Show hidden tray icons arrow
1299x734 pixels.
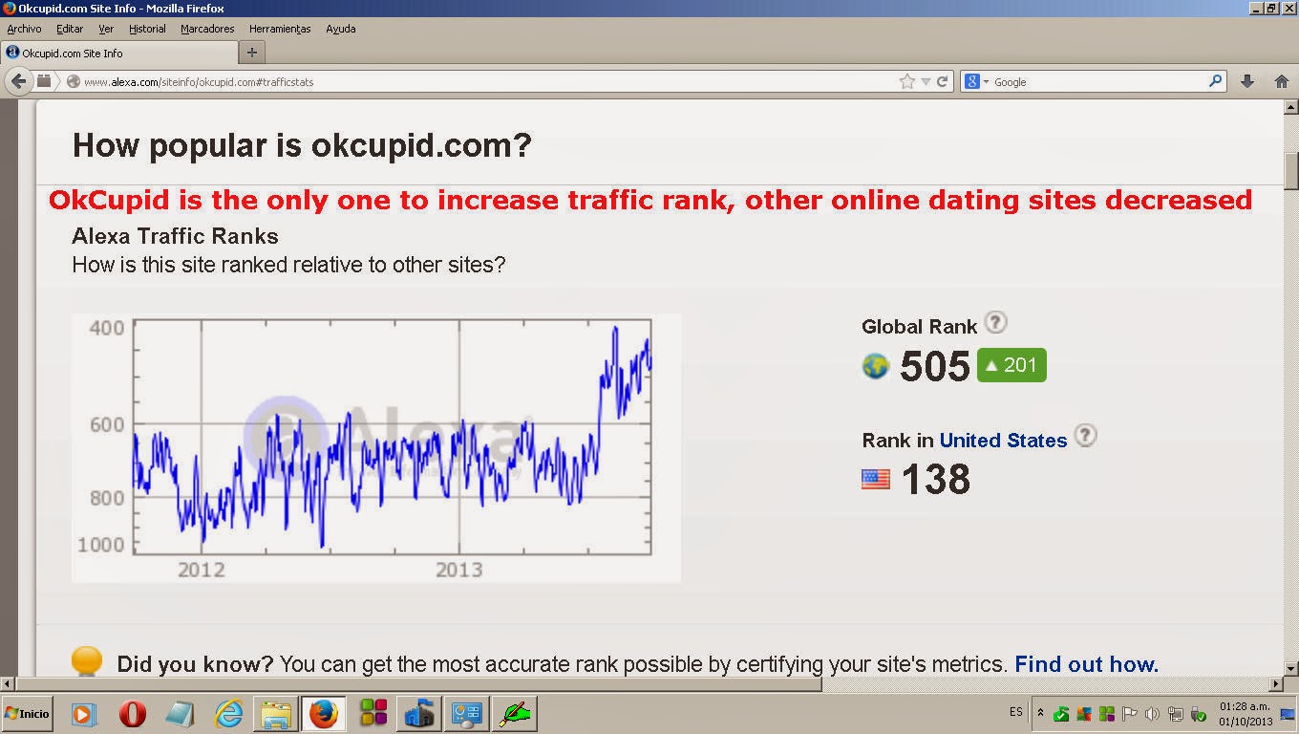click(1040, 713)
